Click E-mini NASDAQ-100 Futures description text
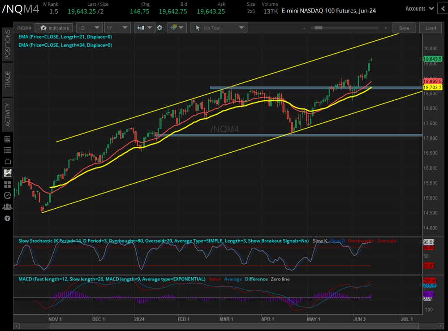448x331 pixels. [x=328, y=11]
